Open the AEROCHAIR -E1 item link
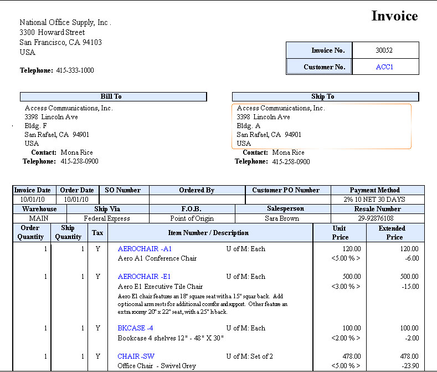Screen dimensions: 437x372 pyautogui.click(x=144, y=277)
